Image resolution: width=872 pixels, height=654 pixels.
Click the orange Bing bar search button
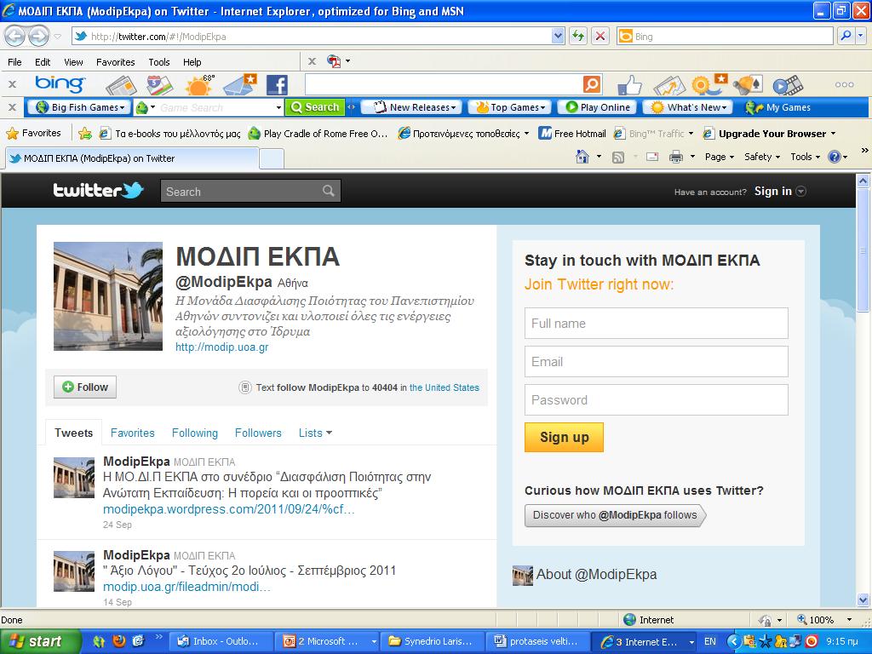click(592, 84)
